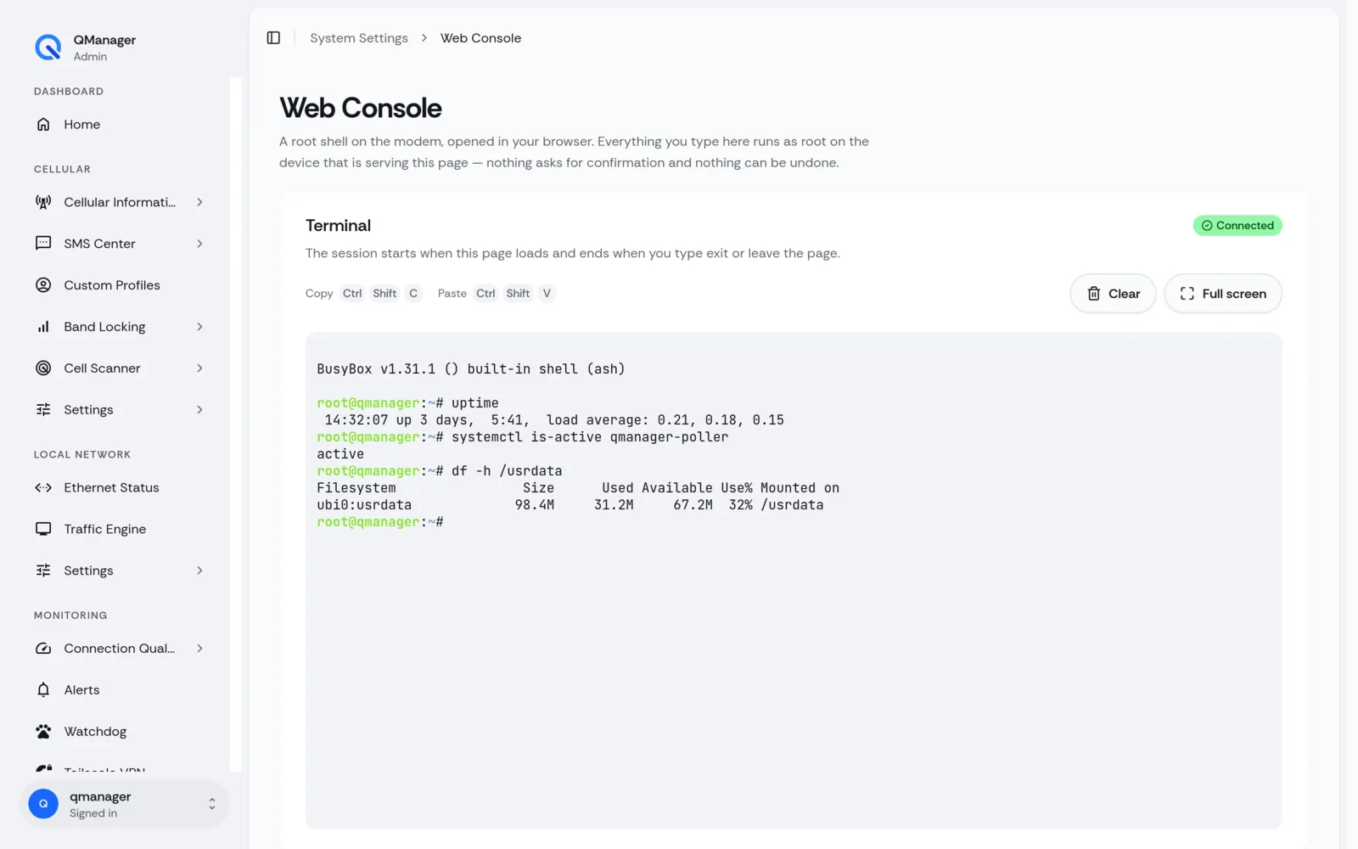Clear the terminal output
Image resolution: width=1358 pixels, height=849 pixels.
pos(1113,294)
